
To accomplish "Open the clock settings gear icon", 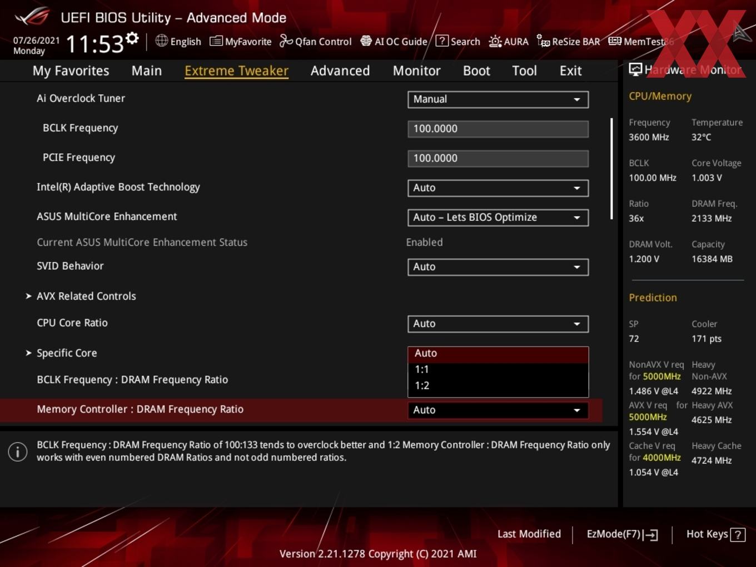I will (x=132, y=38).
